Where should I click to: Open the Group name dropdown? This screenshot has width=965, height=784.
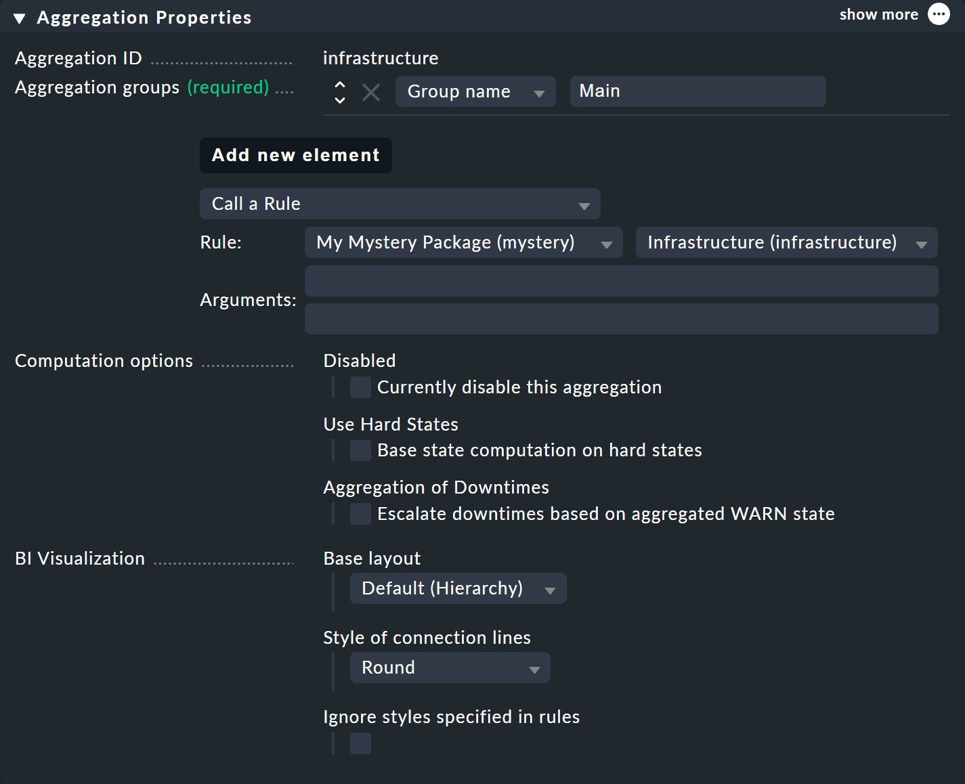coord(475,91)
